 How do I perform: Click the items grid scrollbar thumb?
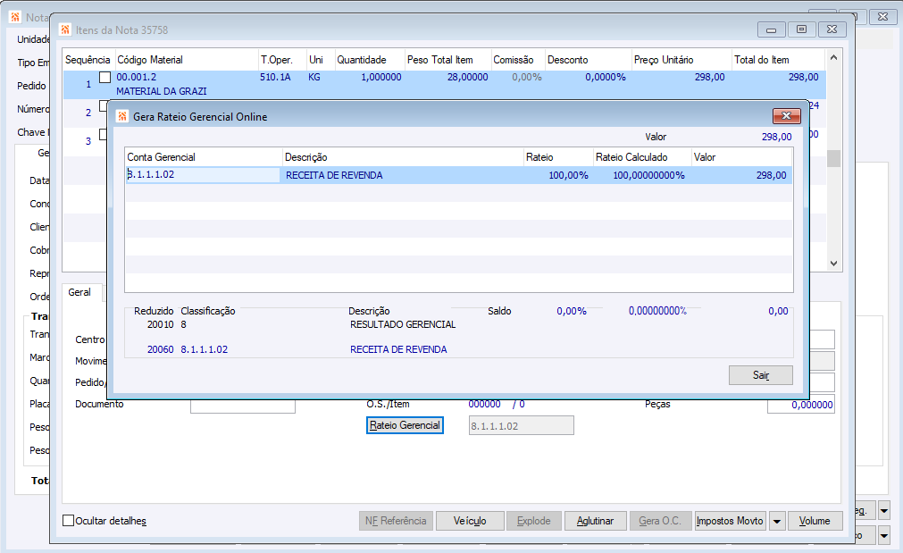[x=833, y=158]
